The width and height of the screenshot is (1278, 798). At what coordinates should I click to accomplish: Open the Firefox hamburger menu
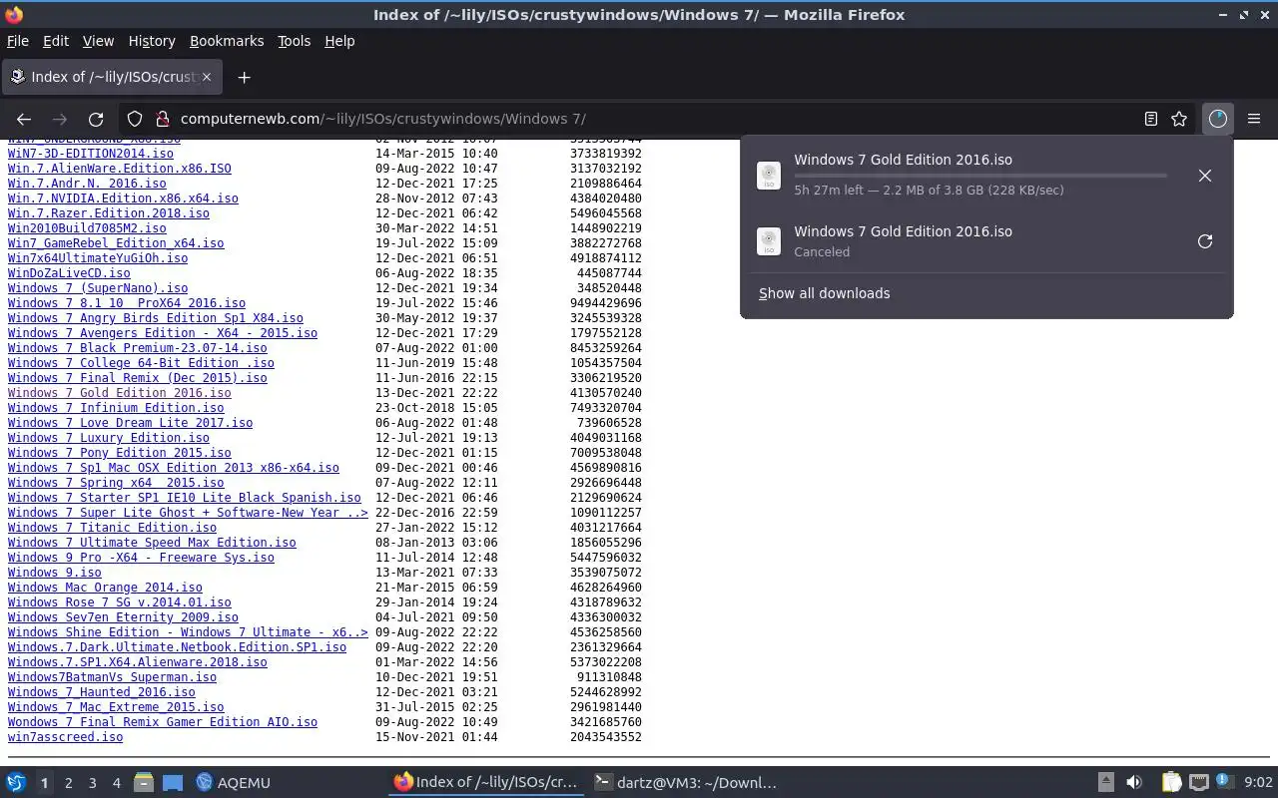(x=1254, y=119)
